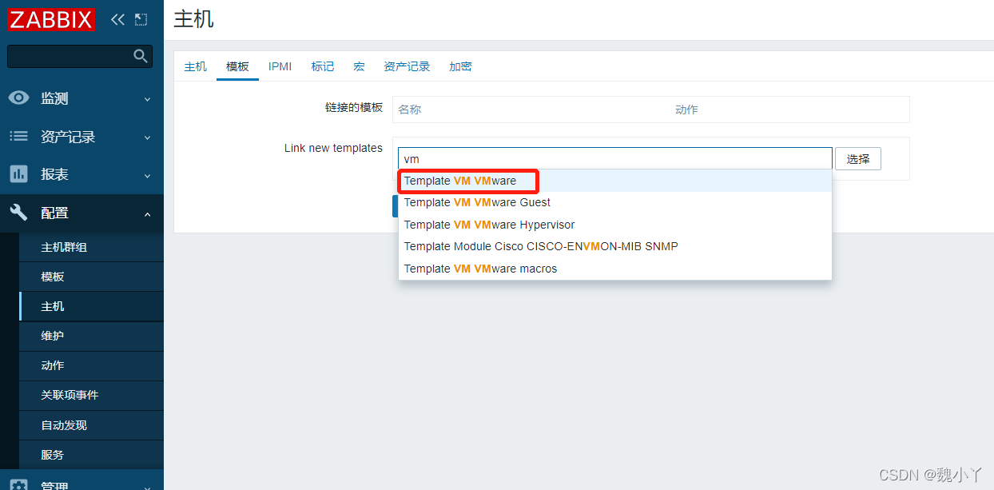The width and height of the screenshot is (994, 490).
Task: Select Template VM VMware Hypervisor suggestion
Action: coord(615,225)
